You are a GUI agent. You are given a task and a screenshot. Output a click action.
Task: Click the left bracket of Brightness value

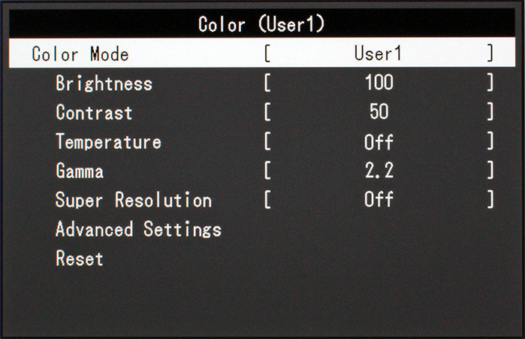267,83
